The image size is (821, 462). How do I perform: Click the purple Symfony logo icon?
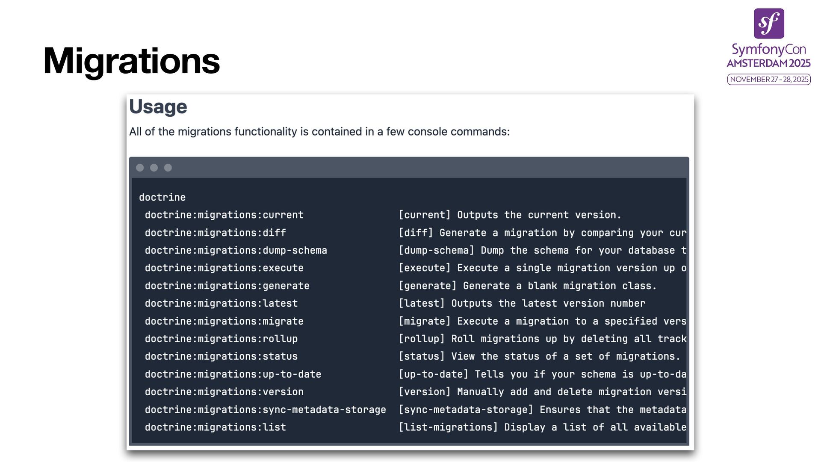[x=768, y=24]
